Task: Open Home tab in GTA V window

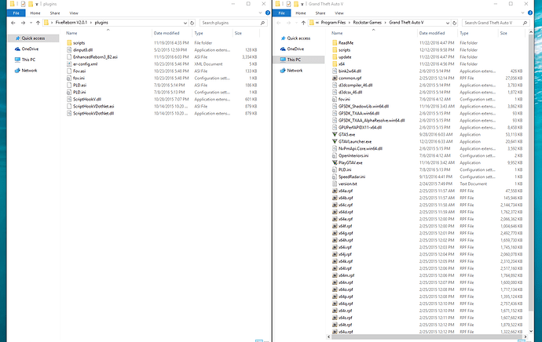Action: pyautogui.click(x=301, y=13)
